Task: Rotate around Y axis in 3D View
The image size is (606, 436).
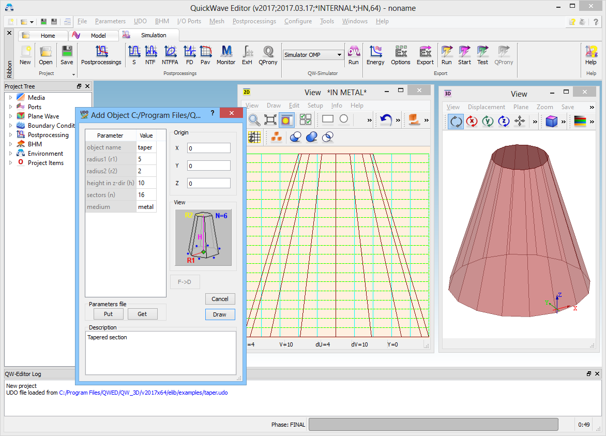Action: [x=488, y=122]
